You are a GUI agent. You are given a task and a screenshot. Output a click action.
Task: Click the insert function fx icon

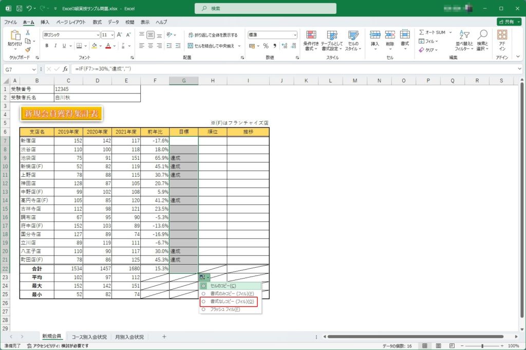(x=65, y=69)
